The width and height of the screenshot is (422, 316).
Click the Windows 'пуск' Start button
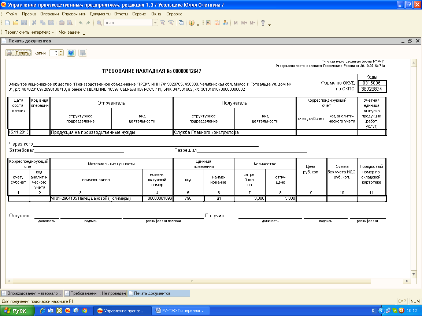pyautogui.click(x=17, y=311)
